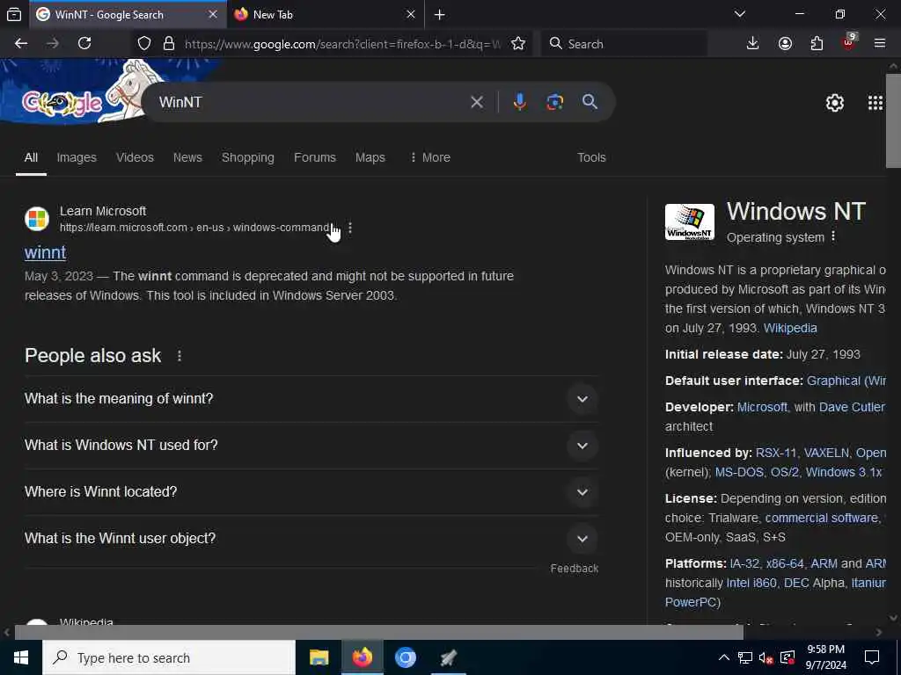Image resolution: width=901 pixels, height=675 pixels.
Task: Select the All results tab
Action: coord(31,157)
